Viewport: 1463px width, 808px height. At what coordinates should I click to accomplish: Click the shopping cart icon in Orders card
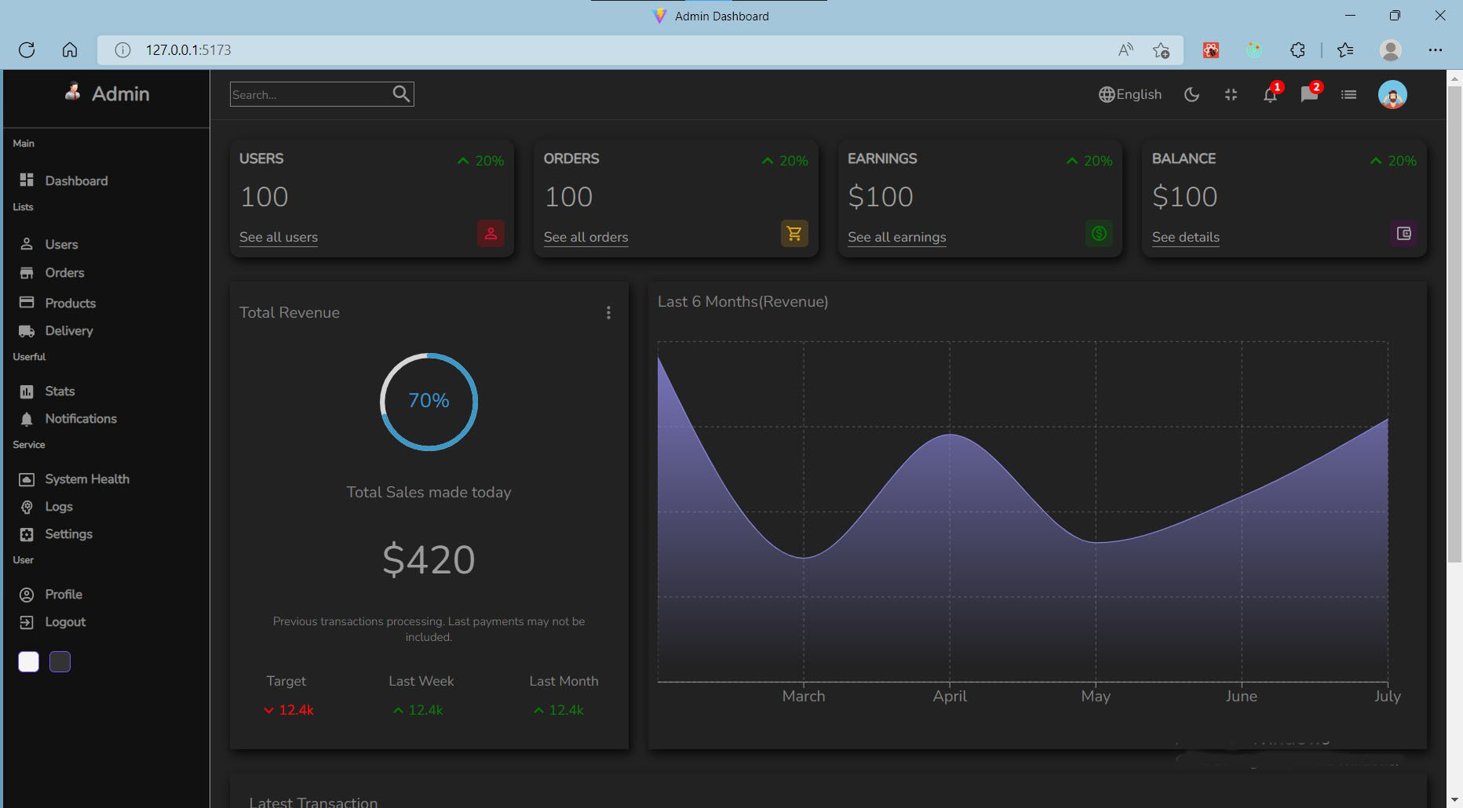794,233
